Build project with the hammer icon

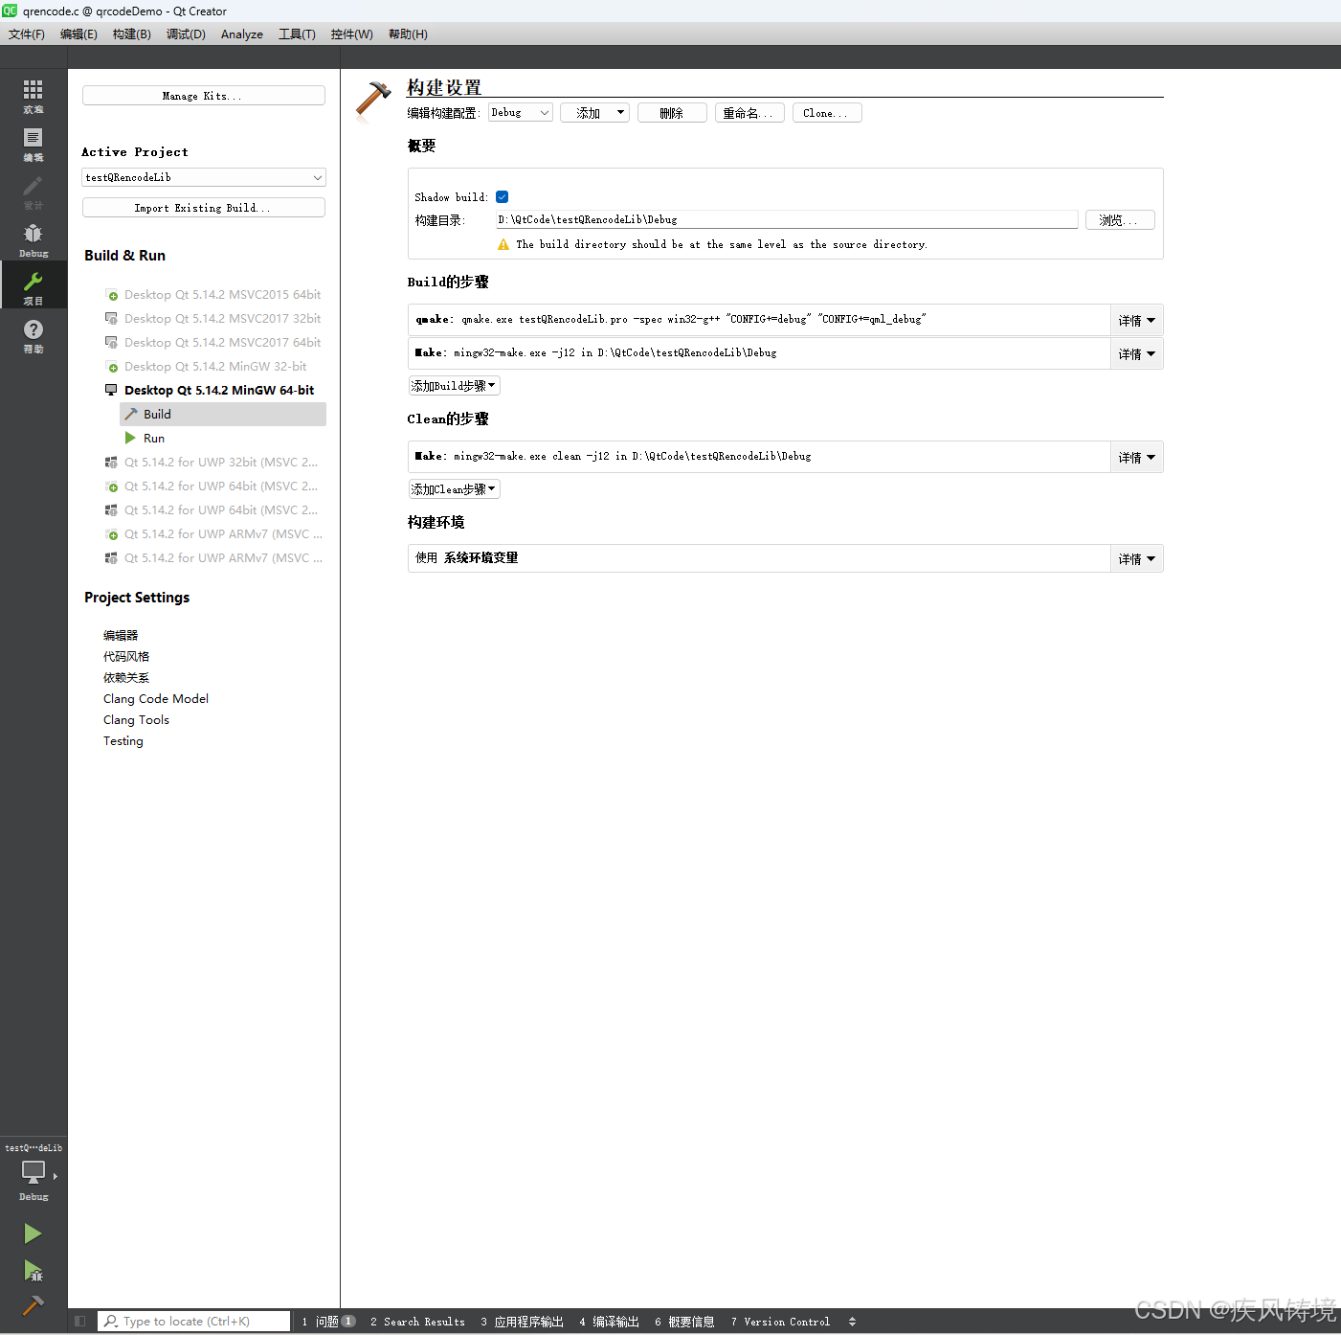34,1304
